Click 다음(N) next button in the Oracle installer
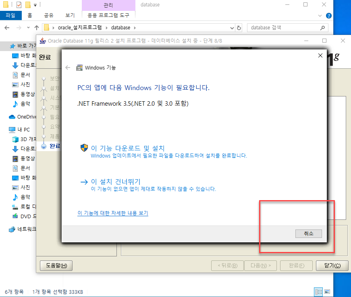 [x=261, y=266]
